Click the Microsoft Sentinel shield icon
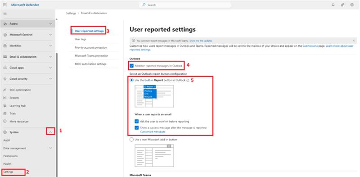360x177 pixels. [5, 35]
